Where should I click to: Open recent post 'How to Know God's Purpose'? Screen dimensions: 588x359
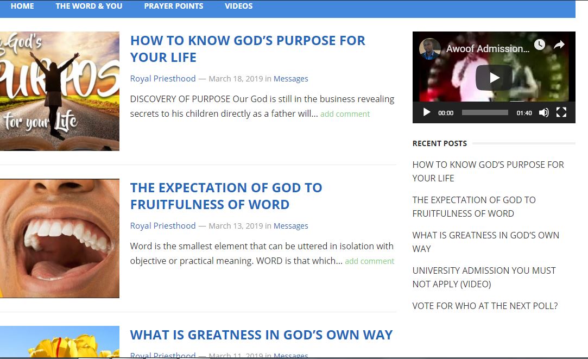pos(488,172)
